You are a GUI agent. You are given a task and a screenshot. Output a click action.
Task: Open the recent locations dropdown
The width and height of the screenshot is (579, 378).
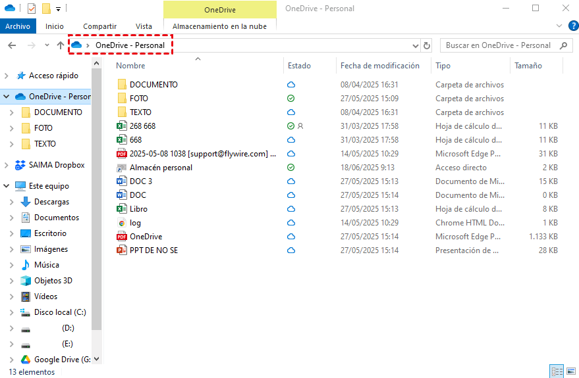click(x=46, y=45)
